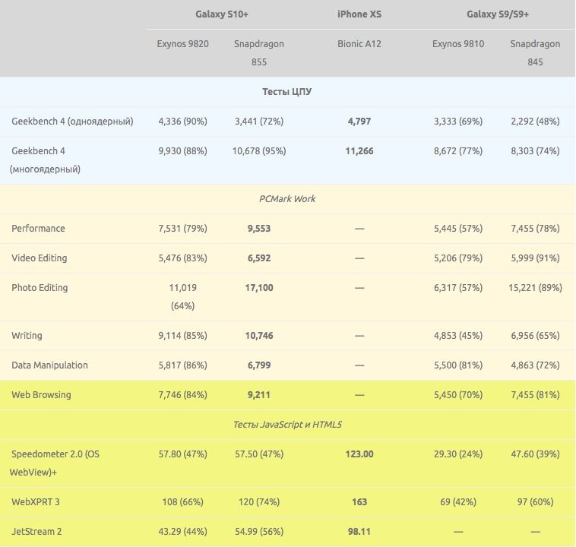Select the bold value 9,553
Image resolution: width=576 pixels, height=547 pixels.
259,229
